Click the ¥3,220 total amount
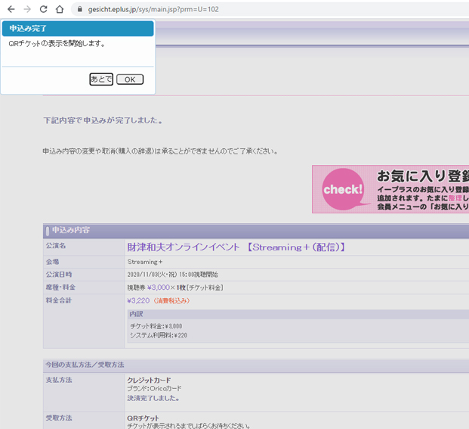469x429 pixels. tap(139, 300)
